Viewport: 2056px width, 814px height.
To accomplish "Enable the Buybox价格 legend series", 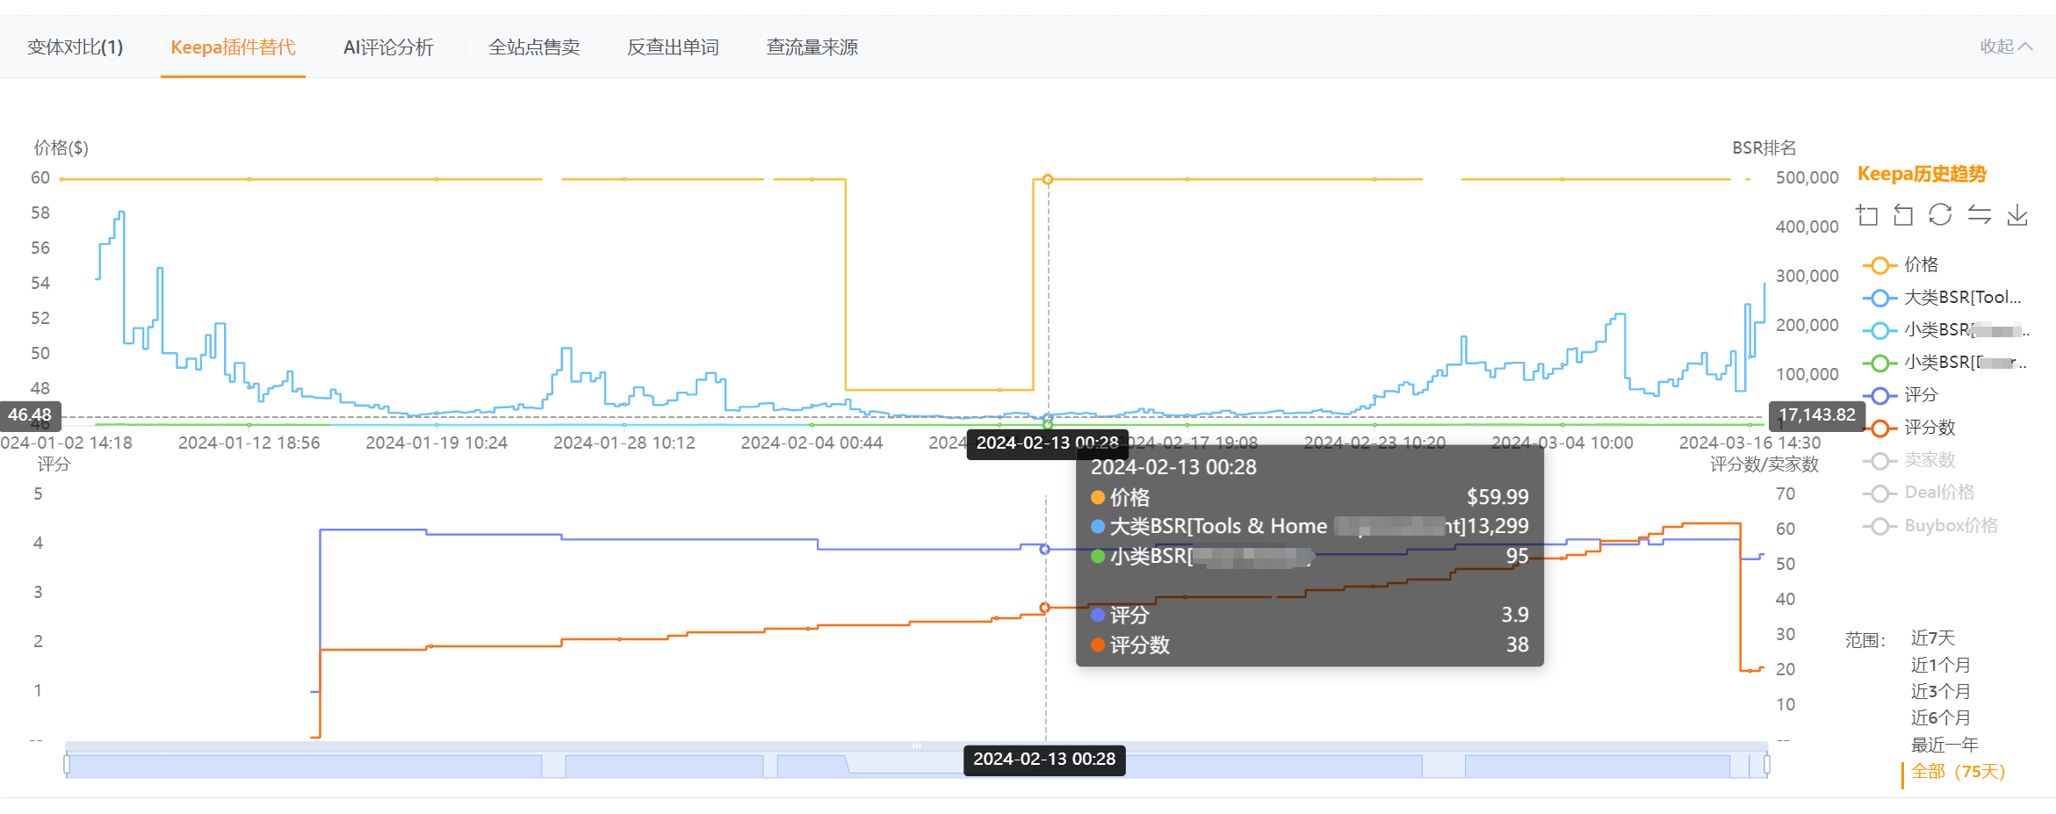I will tap(1930, 526).
